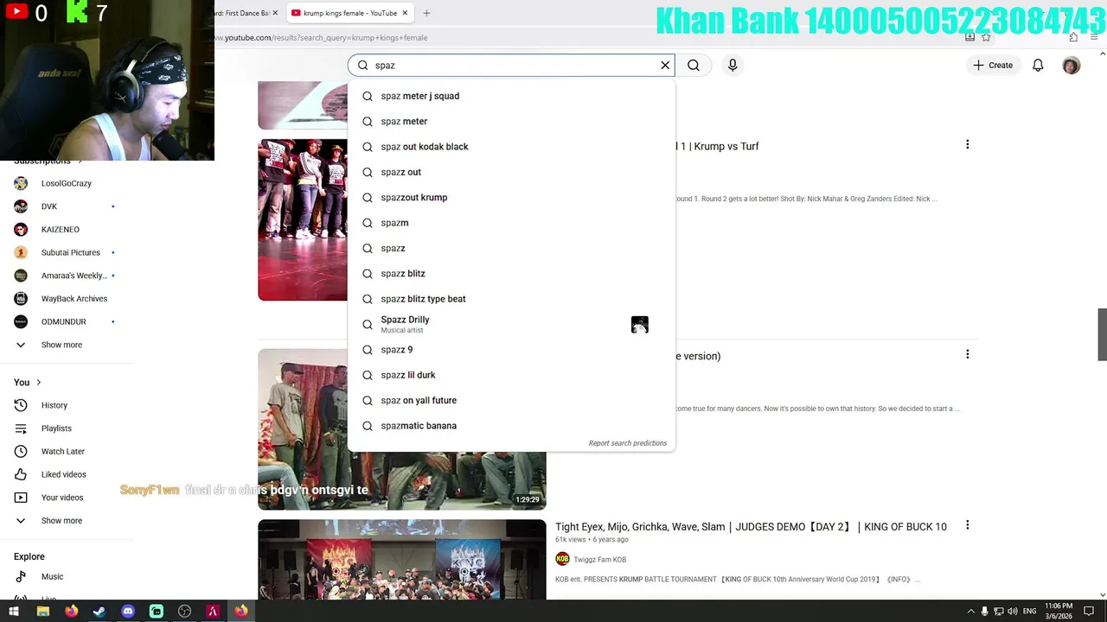
Task: Close the First Dance Battle tab
Action: point(275,13)
